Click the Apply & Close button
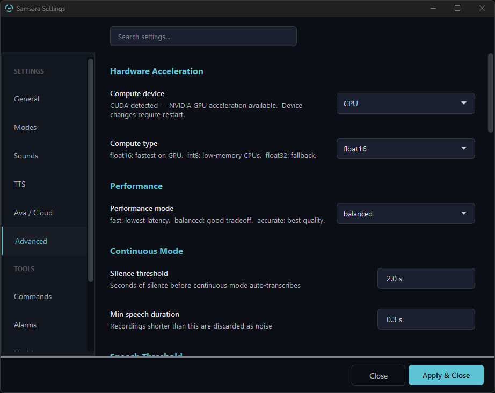Screen dimensions: 495x393 tap(446, 375)
